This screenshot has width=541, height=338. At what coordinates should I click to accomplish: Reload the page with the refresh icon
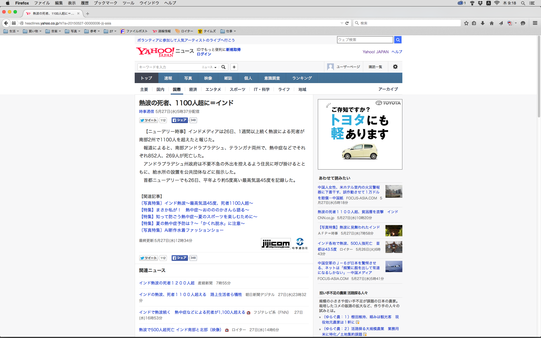[x=347, y=23]
